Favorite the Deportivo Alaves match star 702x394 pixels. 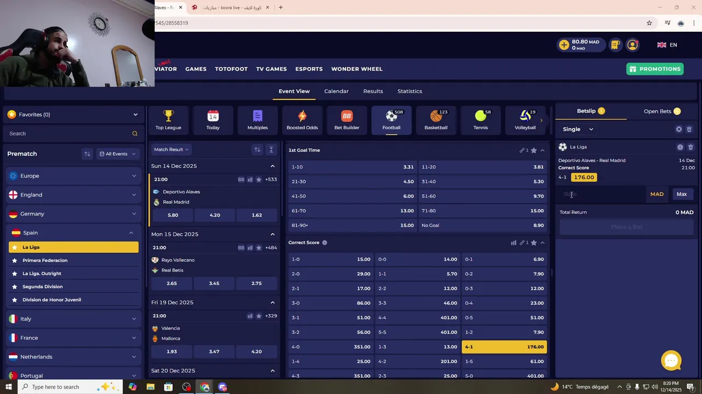[x=259, y=179]
